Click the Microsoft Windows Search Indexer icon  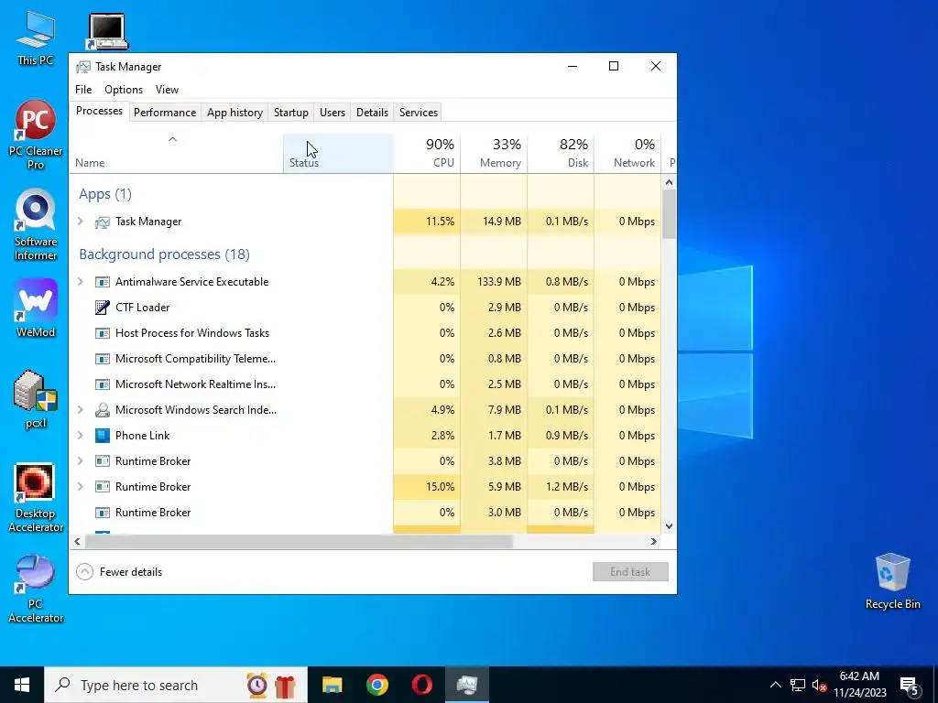pyautogui.click(x=103, y=409)
